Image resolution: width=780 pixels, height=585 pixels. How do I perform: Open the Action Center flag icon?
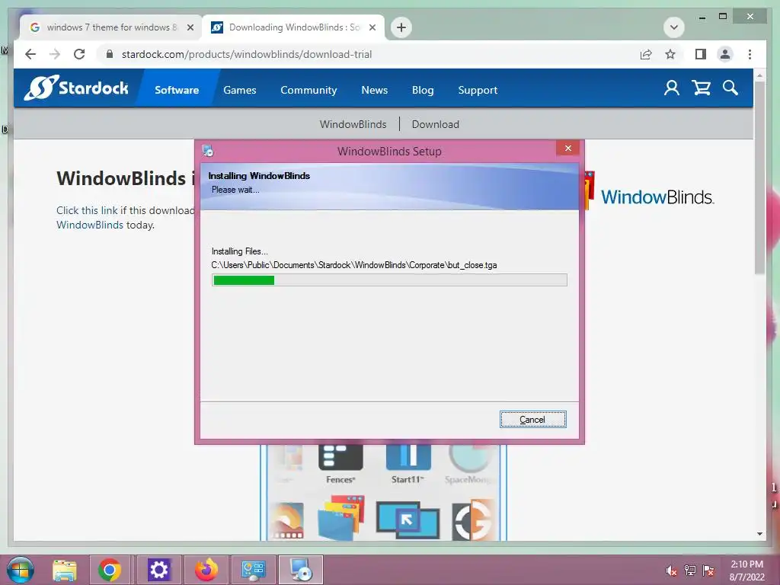pyautogui.click(x=708, y=571)
